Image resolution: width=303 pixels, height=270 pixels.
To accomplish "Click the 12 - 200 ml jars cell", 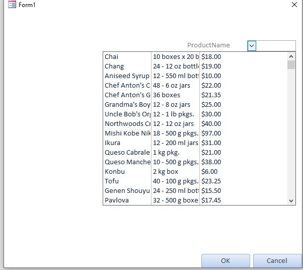I will [176, 143].
